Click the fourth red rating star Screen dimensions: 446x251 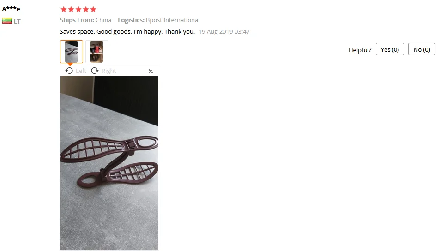point(86,9)
